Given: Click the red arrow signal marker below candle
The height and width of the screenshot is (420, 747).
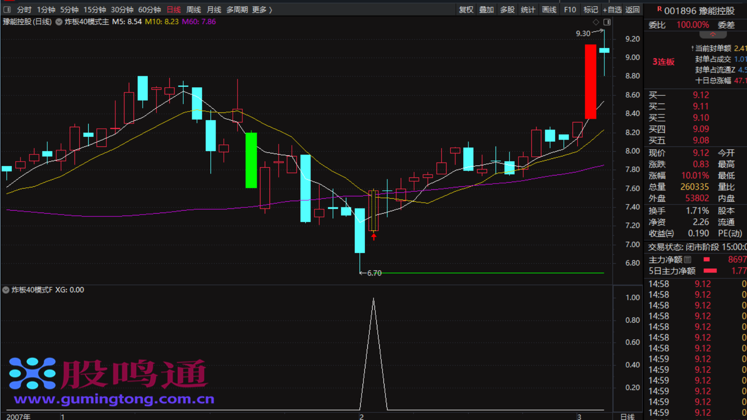Looking at the screenshot, I should [x=373, y=236].
